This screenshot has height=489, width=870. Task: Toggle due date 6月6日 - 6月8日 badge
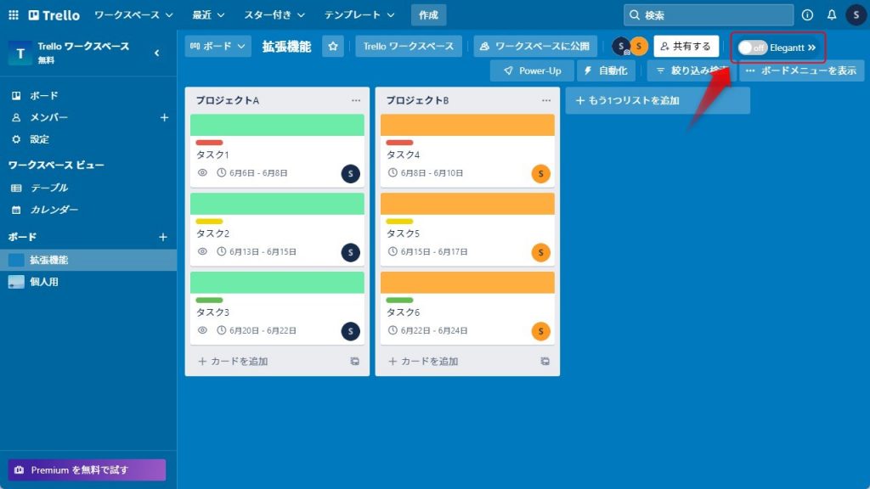251,172
